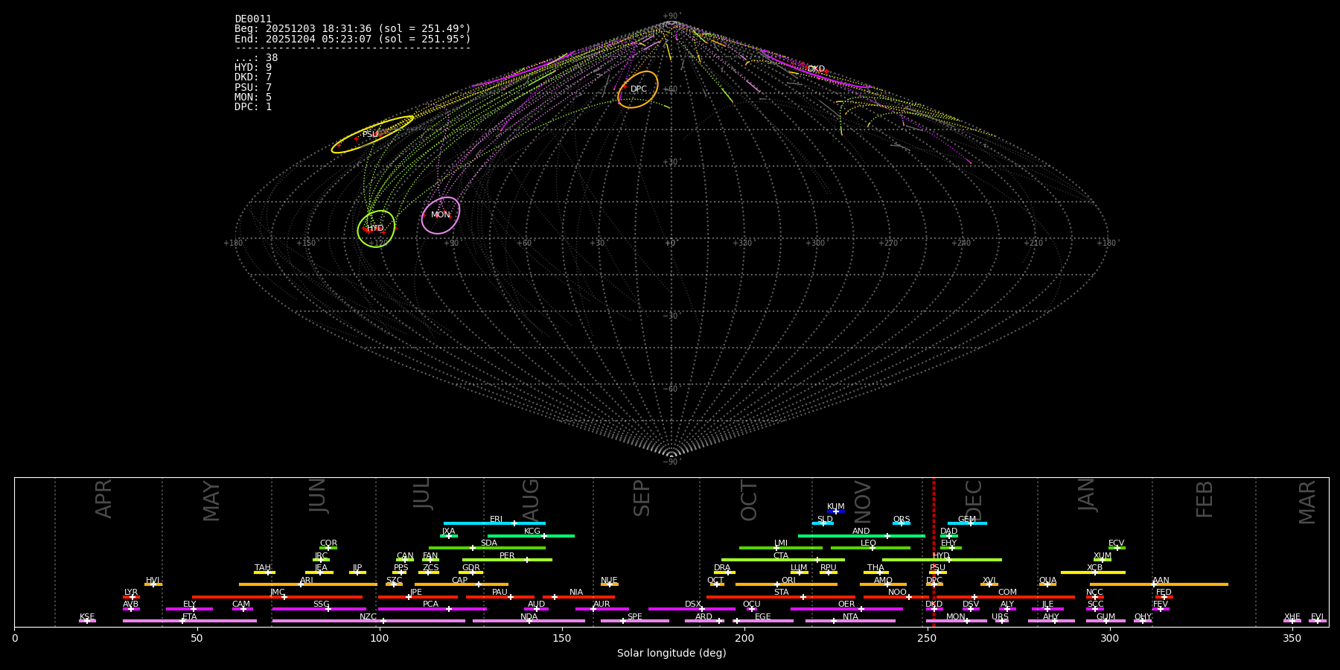The height and width of the screenshot is (670, 1340).
Task: Click the 250 tick on the solar longitude axis
Action: [927, 638]
